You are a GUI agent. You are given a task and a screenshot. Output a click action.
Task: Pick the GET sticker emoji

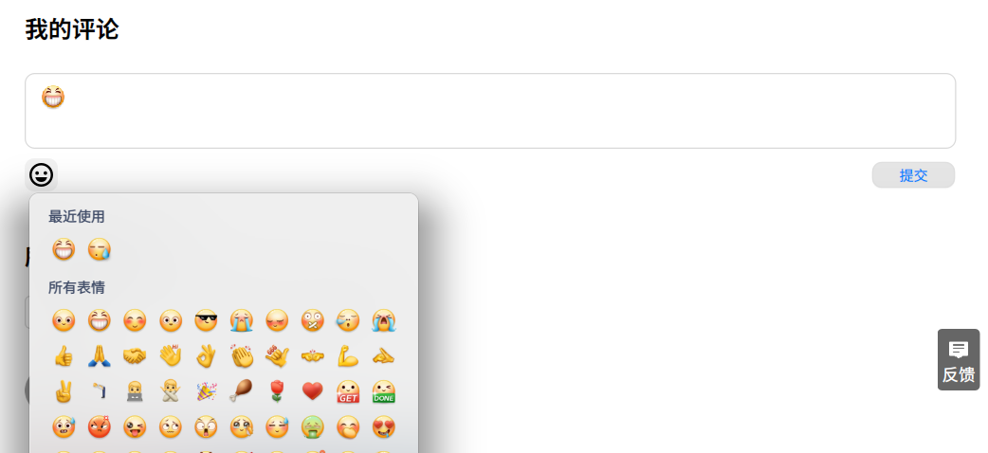pyautogui.click(x=348, y=392)
